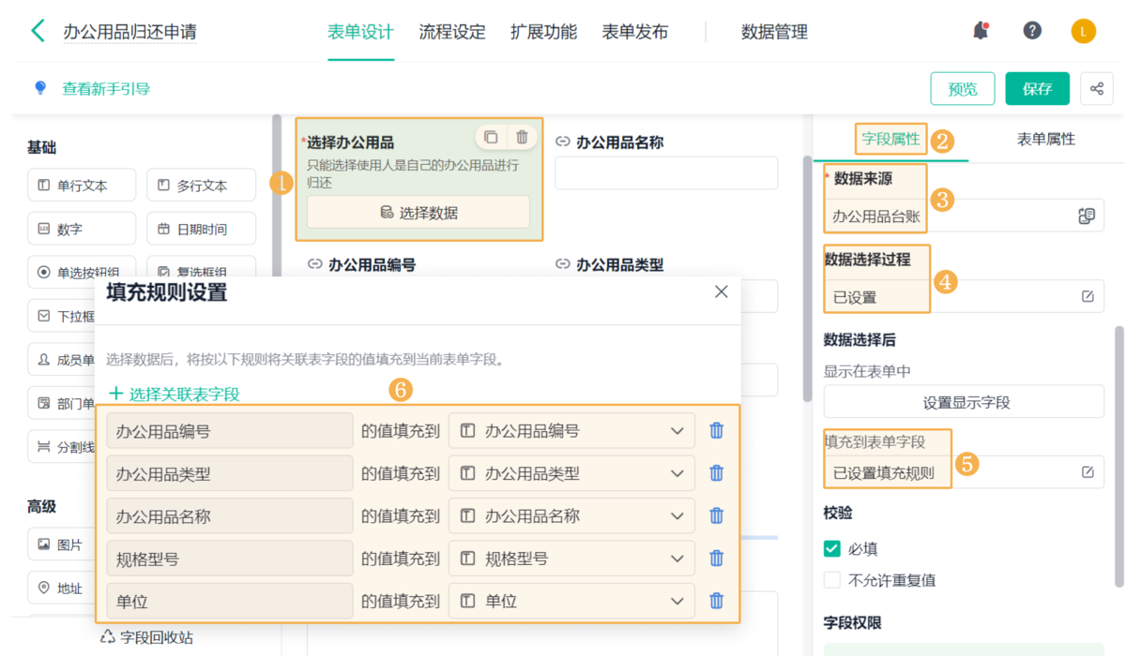
Task: Click the help question mark icon
Action: (x=1032, y=31)
